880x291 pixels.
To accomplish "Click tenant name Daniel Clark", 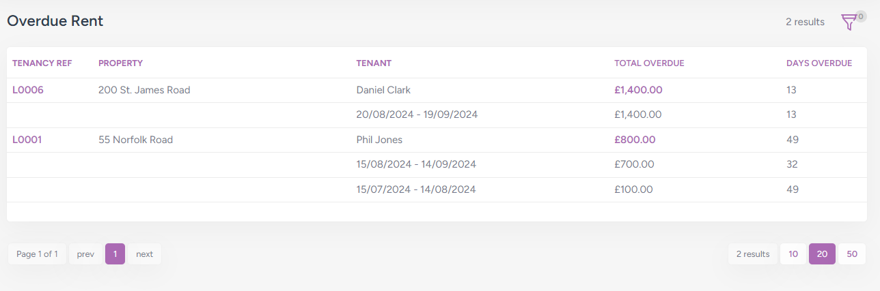I will 383,90.
